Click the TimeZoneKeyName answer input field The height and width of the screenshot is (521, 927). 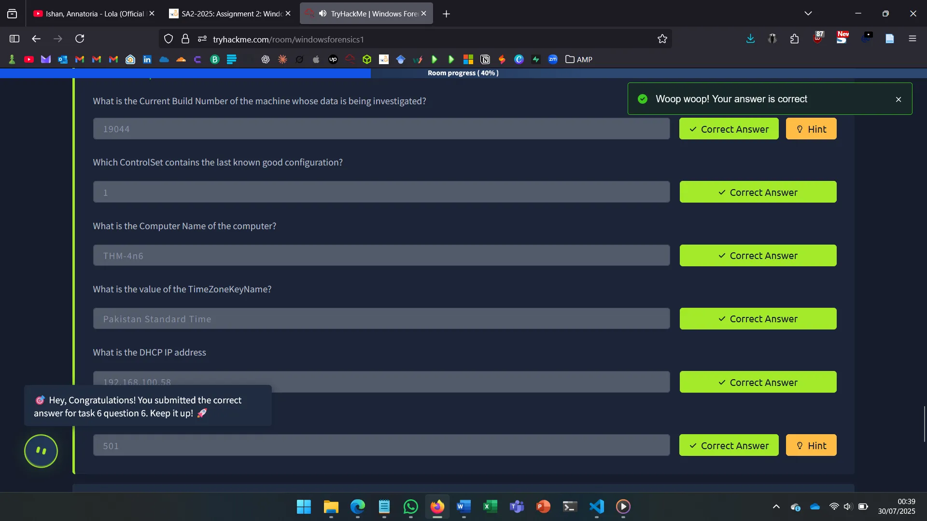(x=381, y=319)
